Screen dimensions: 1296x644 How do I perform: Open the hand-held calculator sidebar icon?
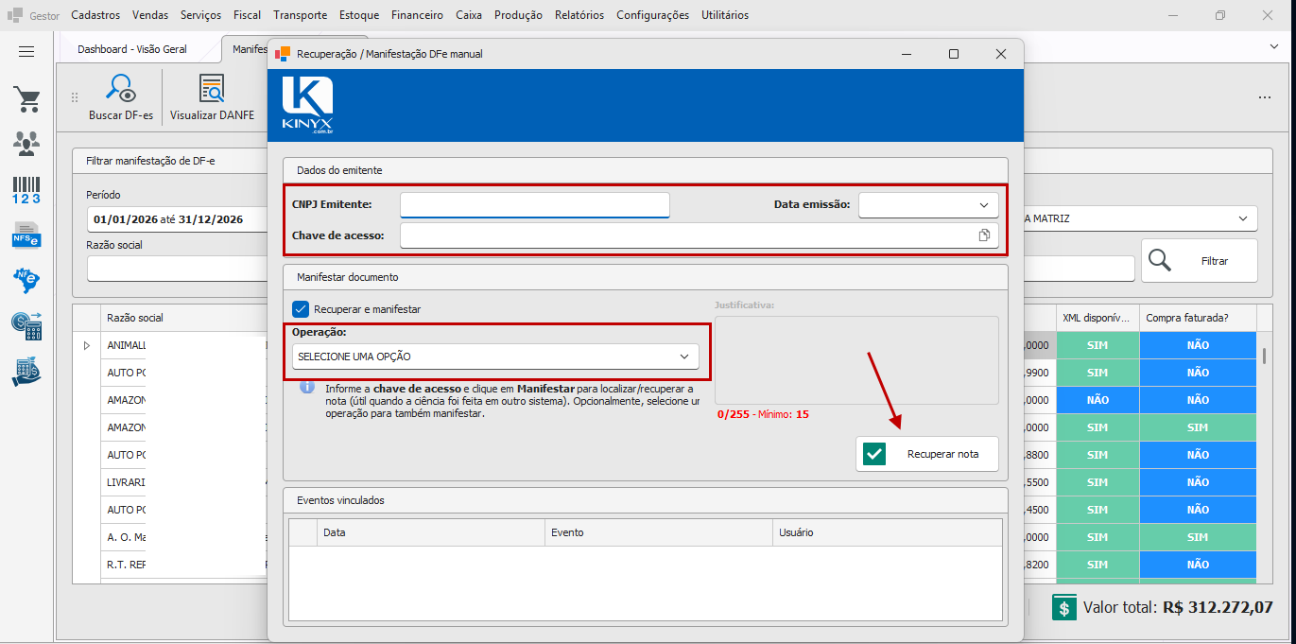pos(26,372)
